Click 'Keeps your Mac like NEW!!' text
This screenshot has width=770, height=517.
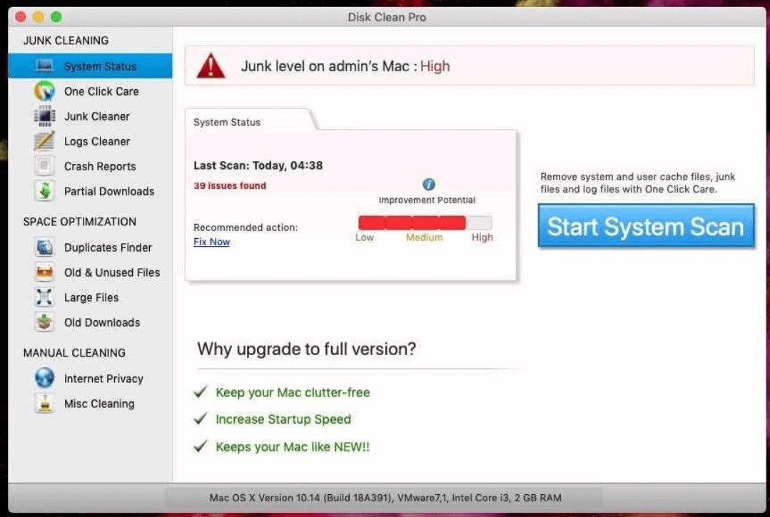[293, 447]
